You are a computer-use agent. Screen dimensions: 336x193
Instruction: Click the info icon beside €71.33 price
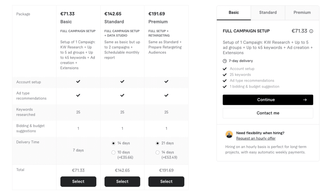click(311, 31)
